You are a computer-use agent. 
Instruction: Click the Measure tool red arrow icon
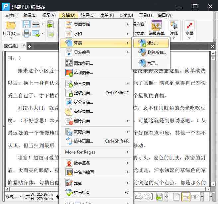tap(189, 26)
